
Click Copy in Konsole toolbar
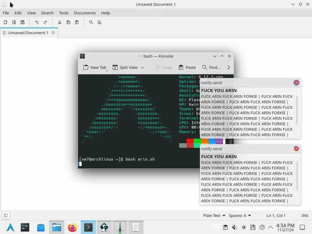tap(164, 67)
